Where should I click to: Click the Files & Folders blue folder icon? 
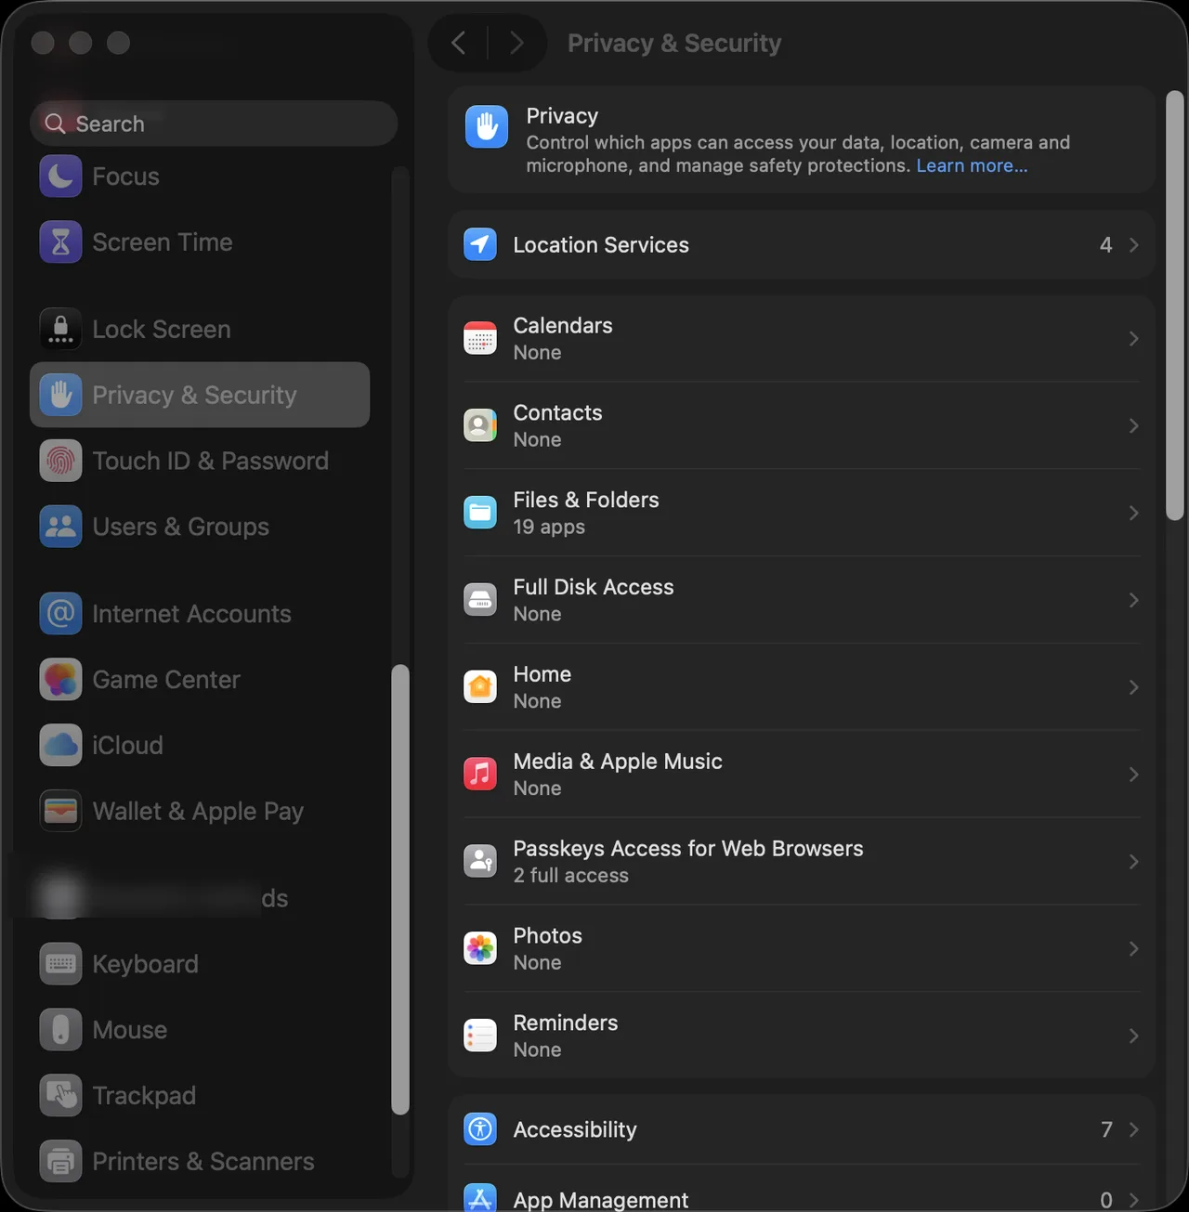click(480, 513)
